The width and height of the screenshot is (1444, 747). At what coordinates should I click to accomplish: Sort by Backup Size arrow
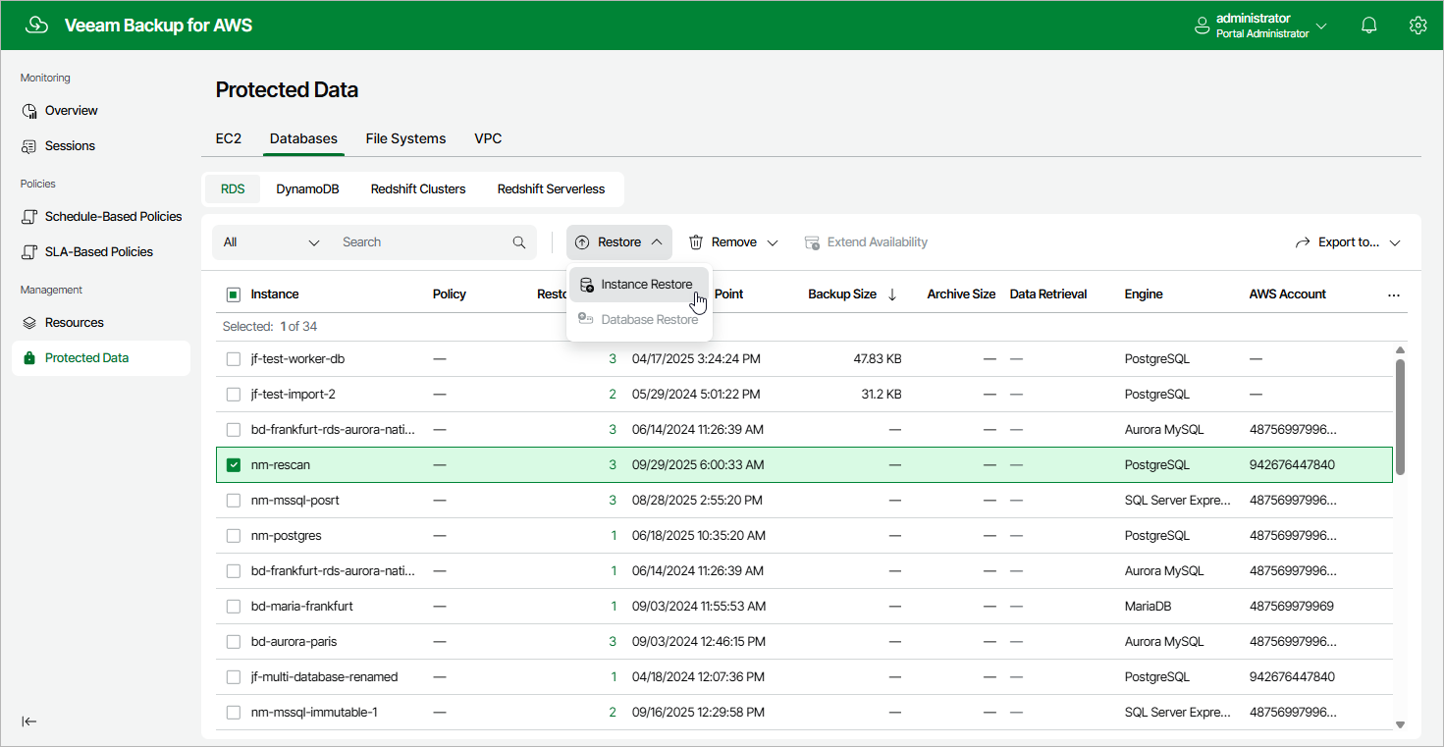tap(892, 294)
